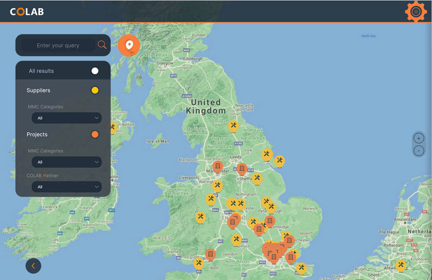Click the map zoom out minus button
The image size is (432, 280).
tap(418, 150)
